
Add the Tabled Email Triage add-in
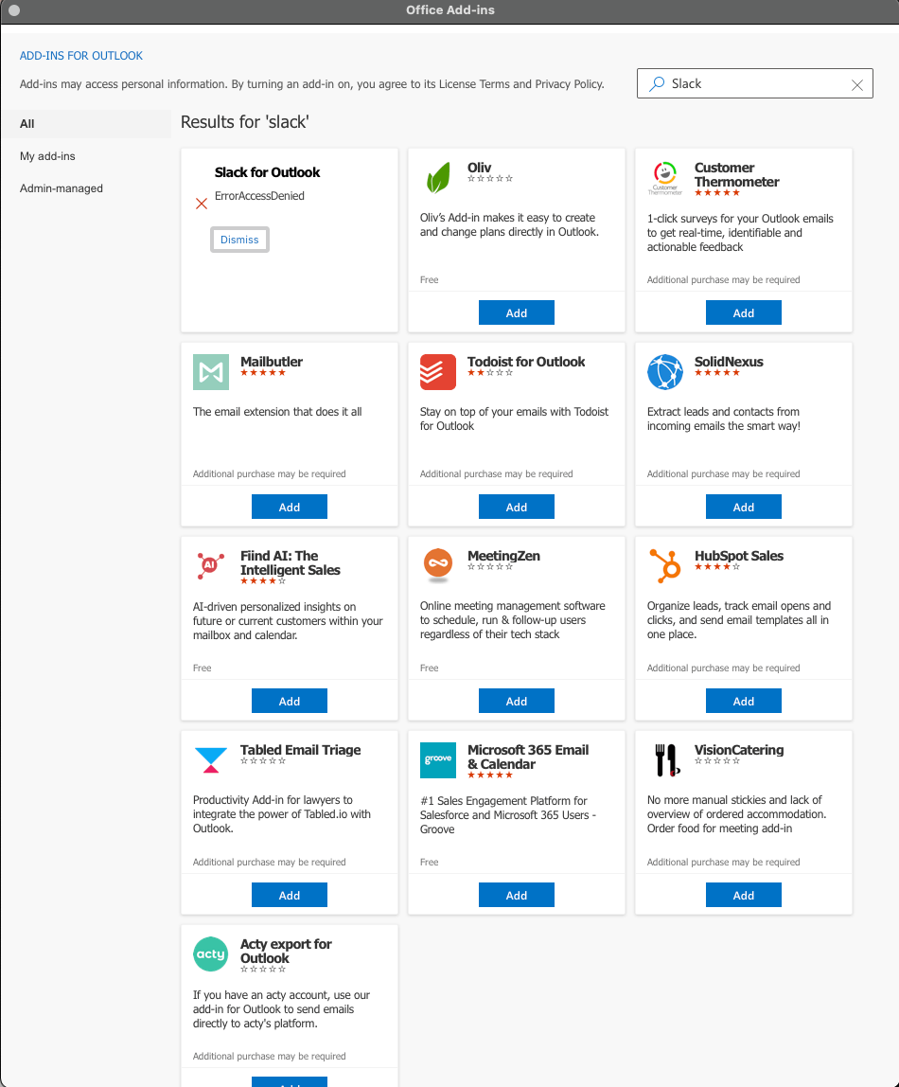click(x=290, y=895)
